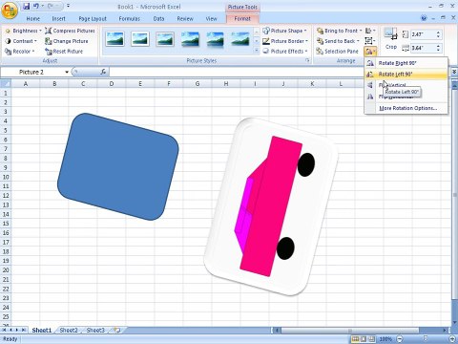Select row 10 header
The image size is (458, 344).
coord(6,177)
